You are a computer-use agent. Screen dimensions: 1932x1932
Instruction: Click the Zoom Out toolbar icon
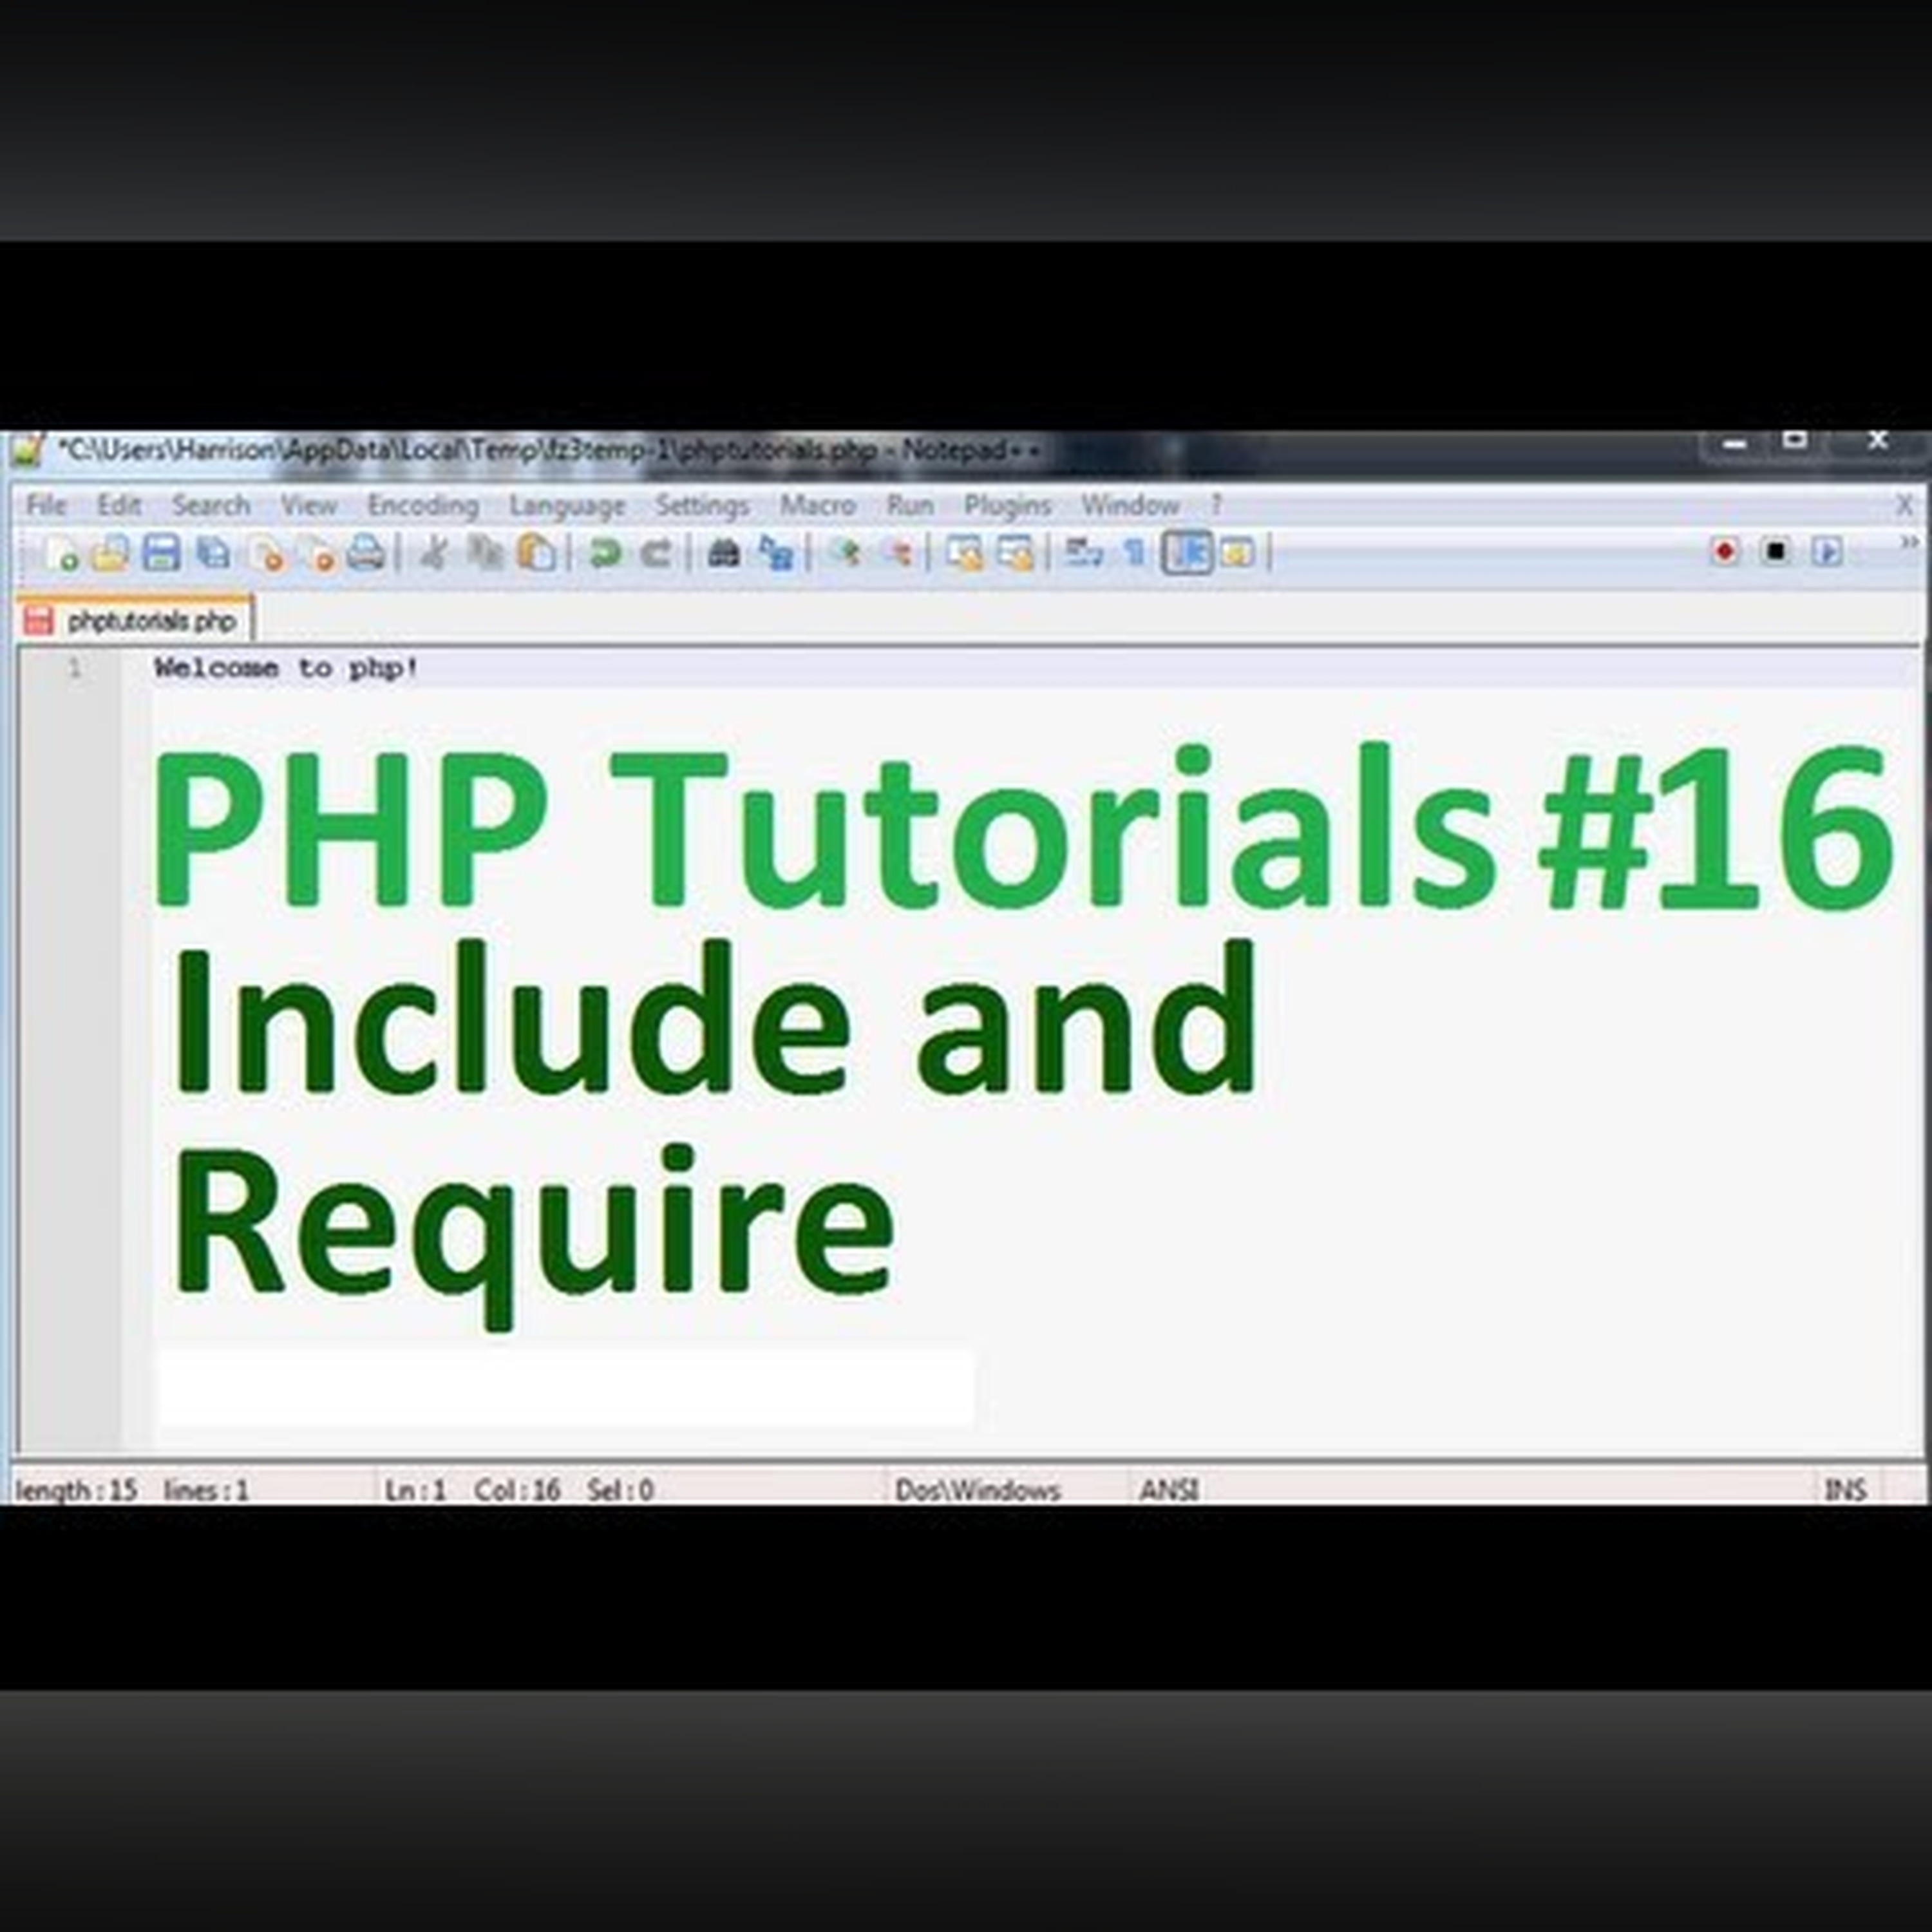coord(897,553)
